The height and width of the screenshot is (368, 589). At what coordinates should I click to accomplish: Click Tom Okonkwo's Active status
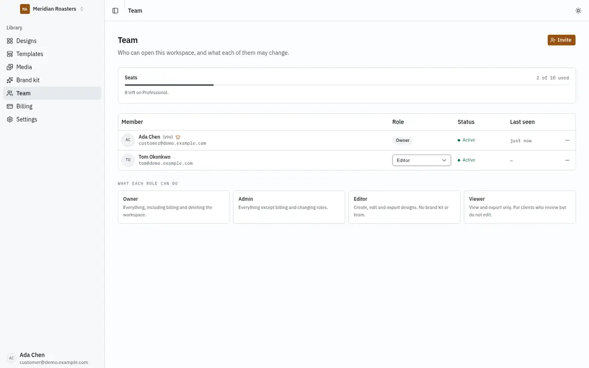[x=466, y=160]
